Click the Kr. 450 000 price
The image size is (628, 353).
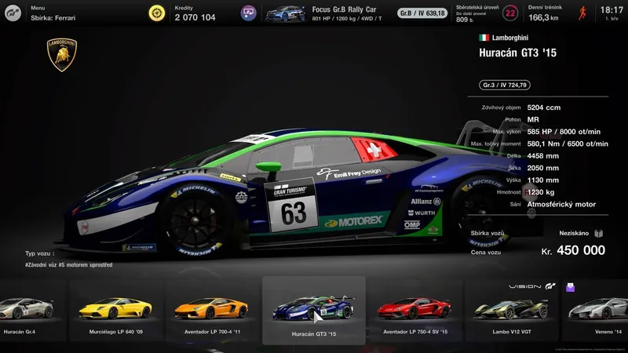573,250
